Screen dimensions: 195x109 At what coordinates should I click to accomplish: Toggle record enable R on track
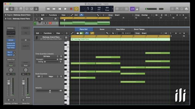click(50, 23)
